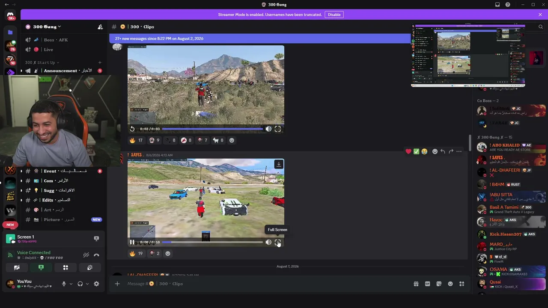This screenshot has height=308, width=548.
Task: Toggle goat reaction with 8 count
Action: [218, 140]
